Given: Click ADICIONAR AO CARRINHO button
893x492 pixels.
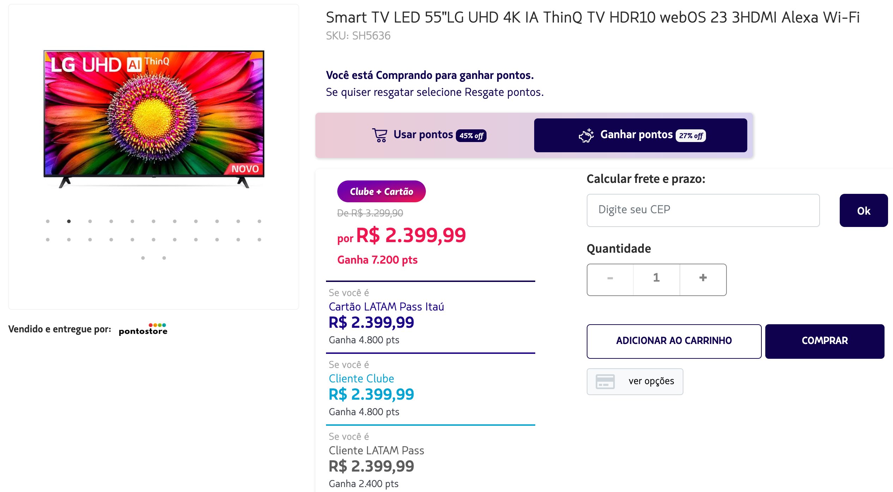Looking at the screenshot, I should 674,341.
